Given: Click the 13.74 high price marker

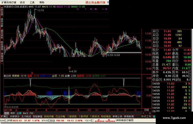Looking at the screenshot, I should click(x=41, y=10).
